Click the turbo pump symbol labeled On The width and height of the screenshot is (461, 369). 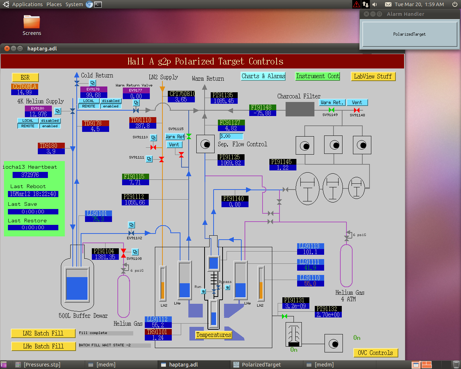point(294,334)
